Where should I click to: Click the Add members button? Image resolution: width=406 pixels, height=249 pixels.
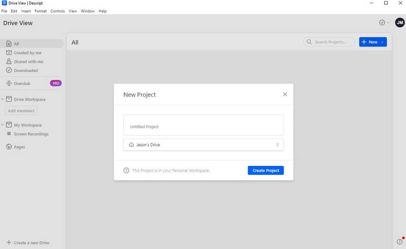[21, 111]
